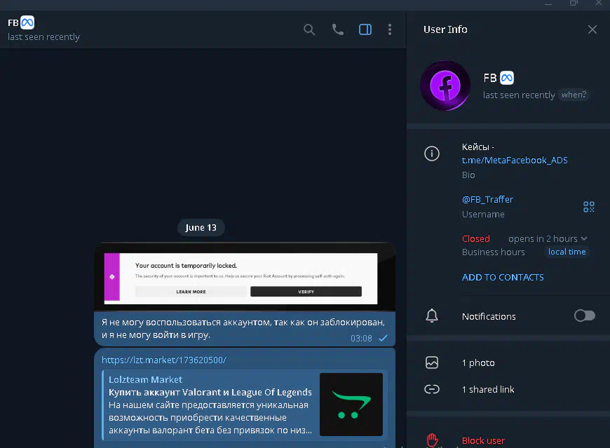Search in the FB chat
This screenshot has width=610, height=448.
[309, 29]
